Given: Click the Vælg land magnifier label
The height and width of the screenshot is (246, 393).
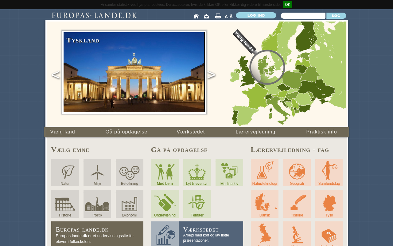Looking at the screenshot, I should click(245, 42).
